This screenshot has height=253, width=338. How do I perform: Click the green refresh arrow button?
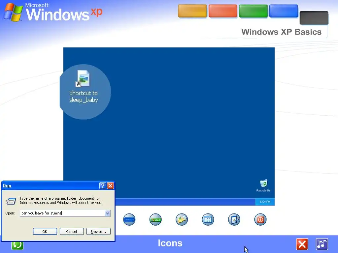pyautogui.click(x=17, y=245)
